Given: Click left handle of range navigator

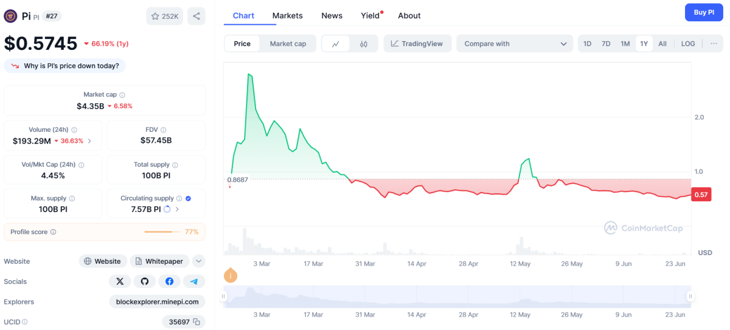Looking at the screenshot, I should [x=223, y=297].
